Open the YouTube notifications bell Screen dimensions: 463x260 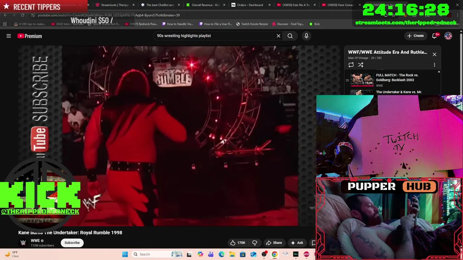pos(435,36)
